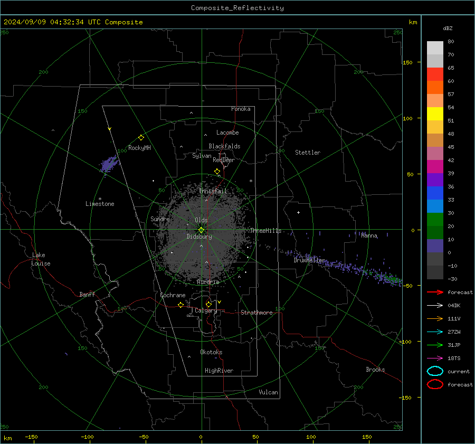Viewport: 475px width, 444px height.
Task: Select the Lake Louise label
Action: pos(41,259)
